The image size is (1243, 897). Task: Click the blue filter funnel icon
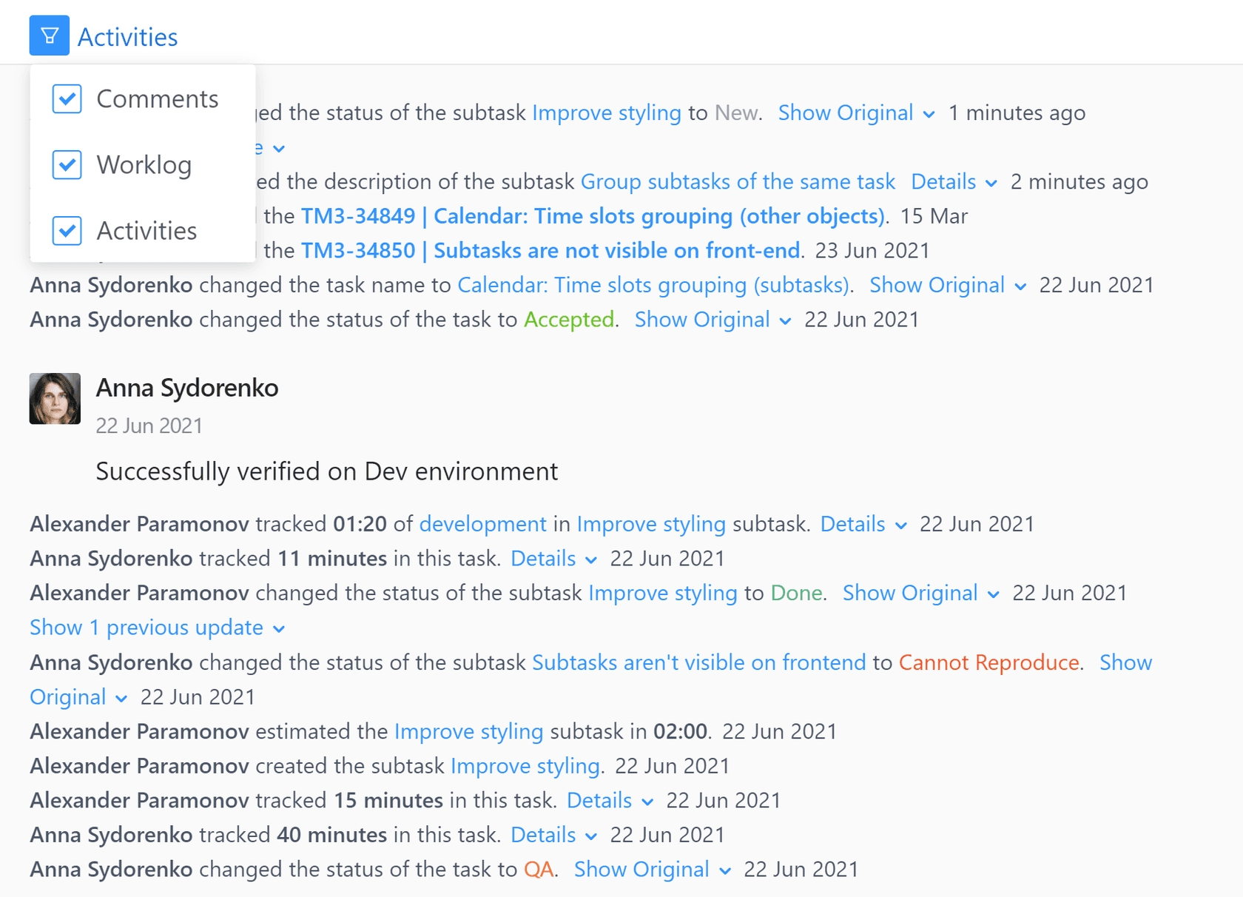click(x=50, y=36)
